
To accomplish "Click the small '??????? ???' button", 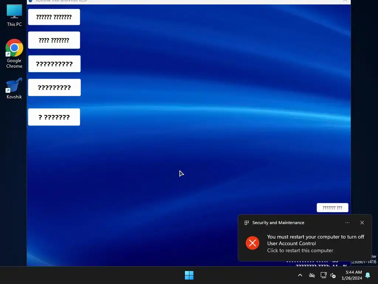I will coord(333,208).
